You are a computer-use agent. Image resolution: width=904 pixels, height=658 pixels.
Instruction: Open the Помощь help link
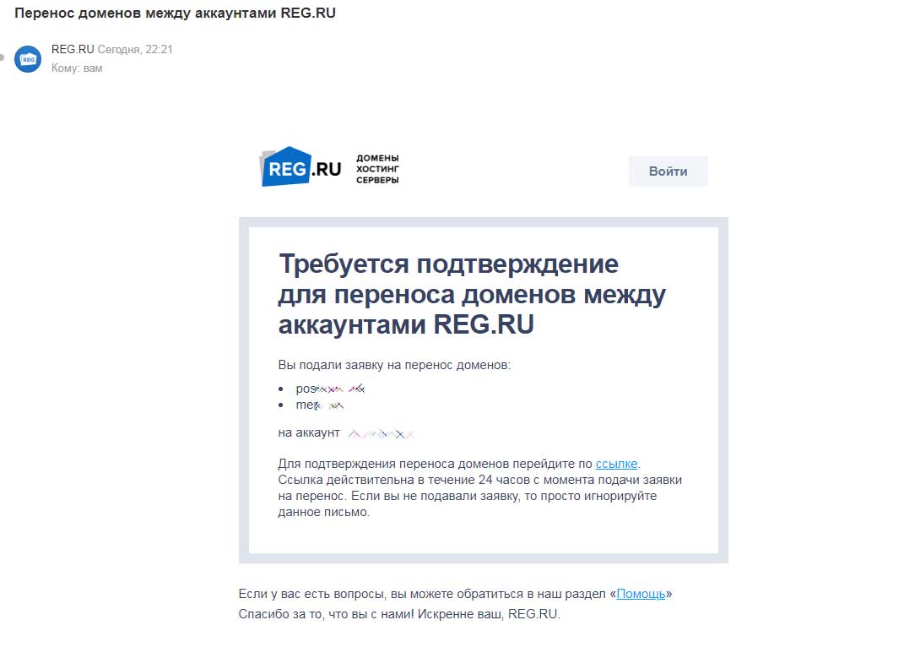click(x=641, y=594)
